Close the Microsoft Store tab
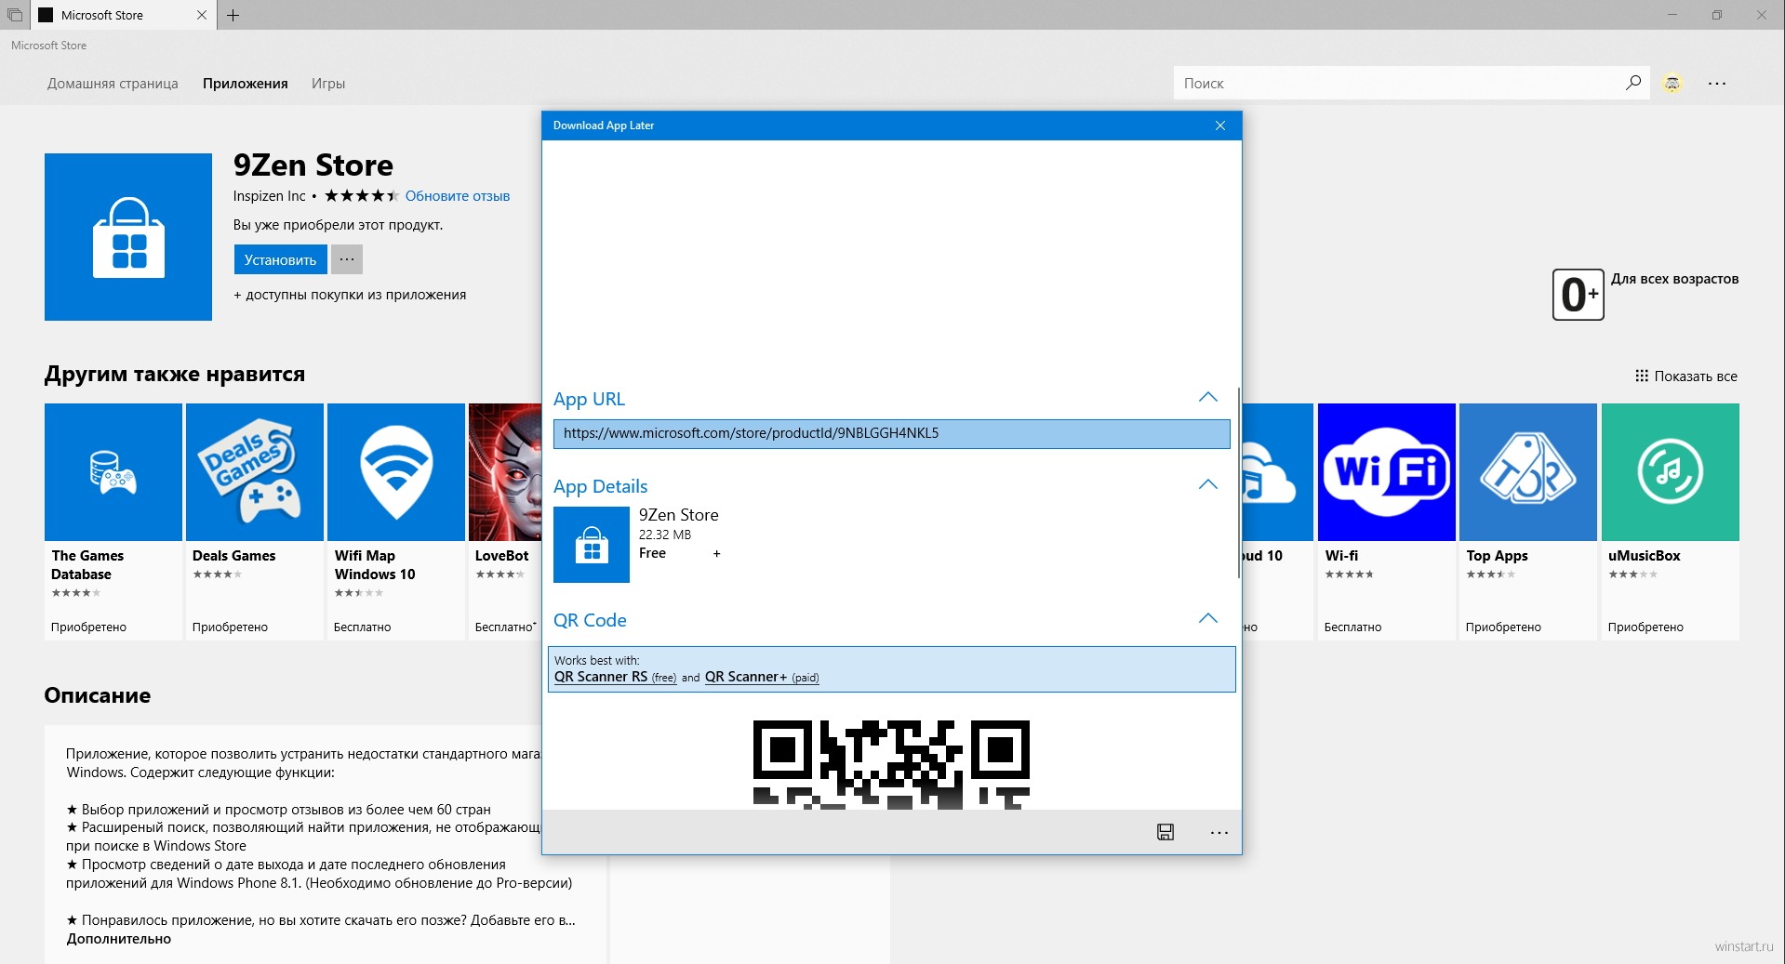The height and width of the screenshot is (964, 1785). [x=202, y=15]
